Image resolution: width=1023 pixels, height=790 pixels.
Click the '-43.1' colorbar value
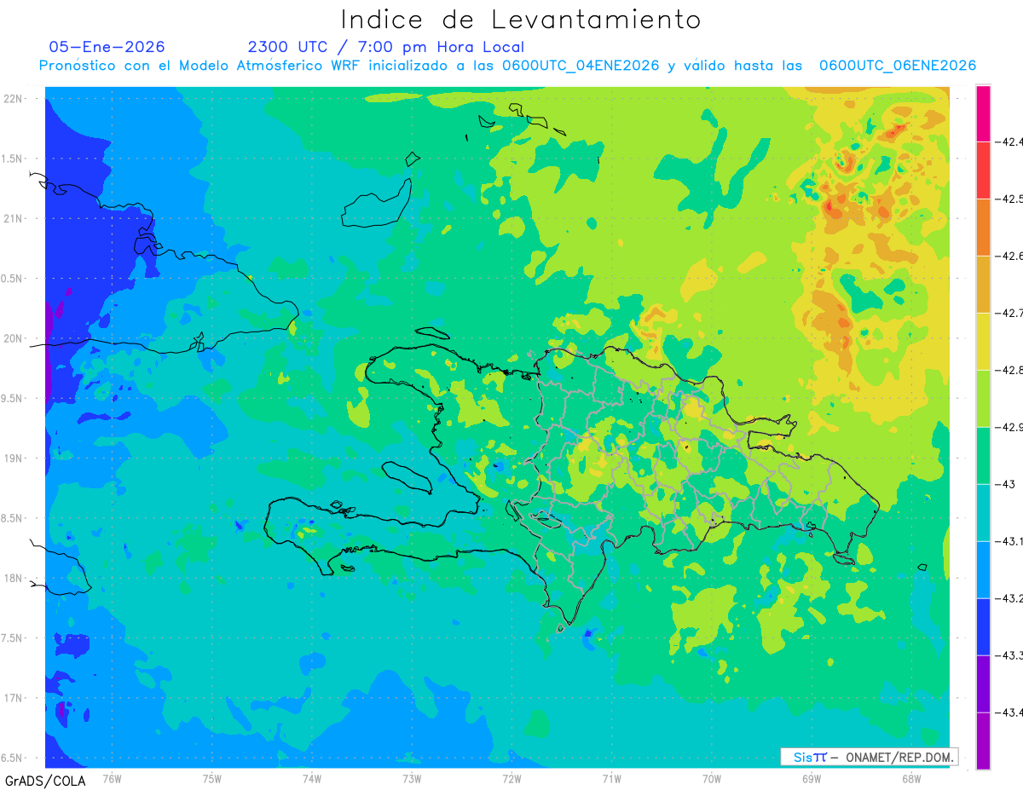click(x=1007, y=541)
